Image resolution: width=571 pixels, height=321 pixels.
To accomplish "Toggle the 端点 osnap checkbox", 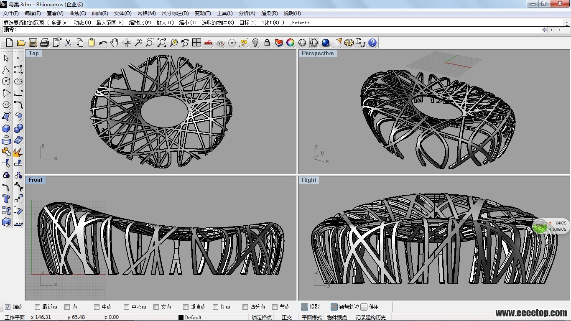I will (8, 307).
